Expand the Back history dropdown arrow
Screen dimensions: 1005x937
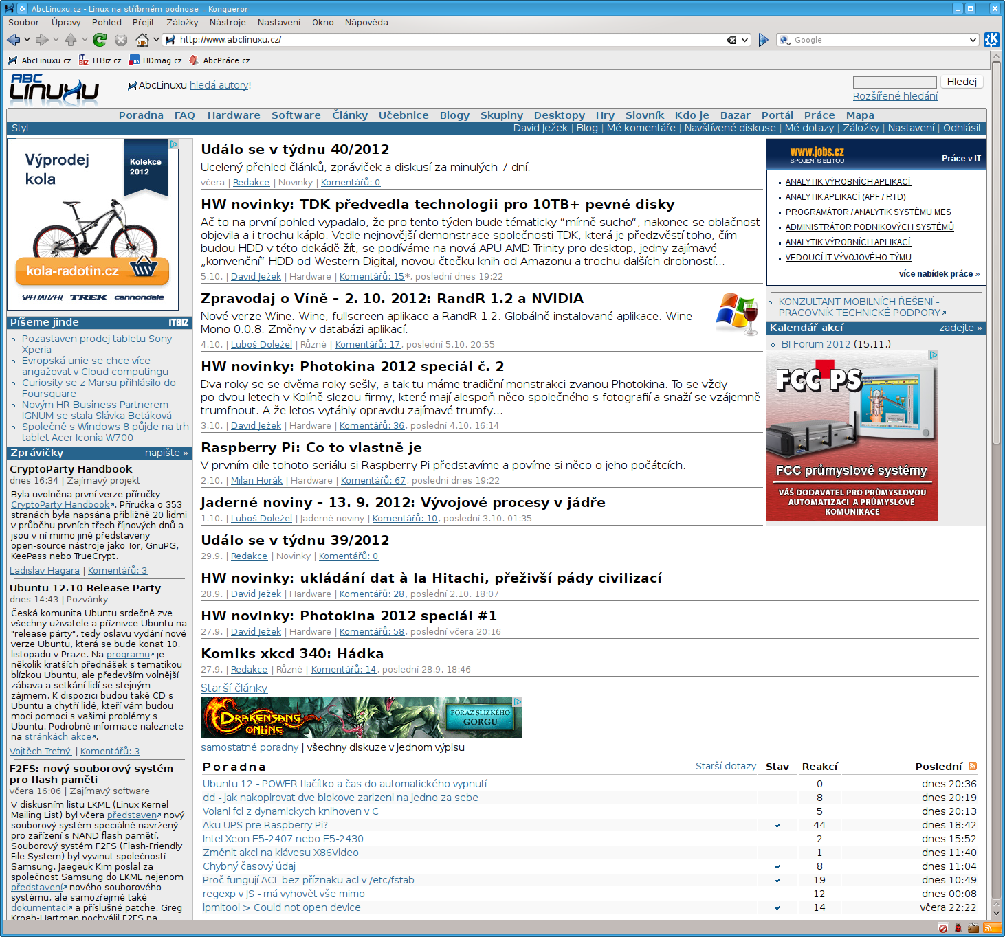27,40
